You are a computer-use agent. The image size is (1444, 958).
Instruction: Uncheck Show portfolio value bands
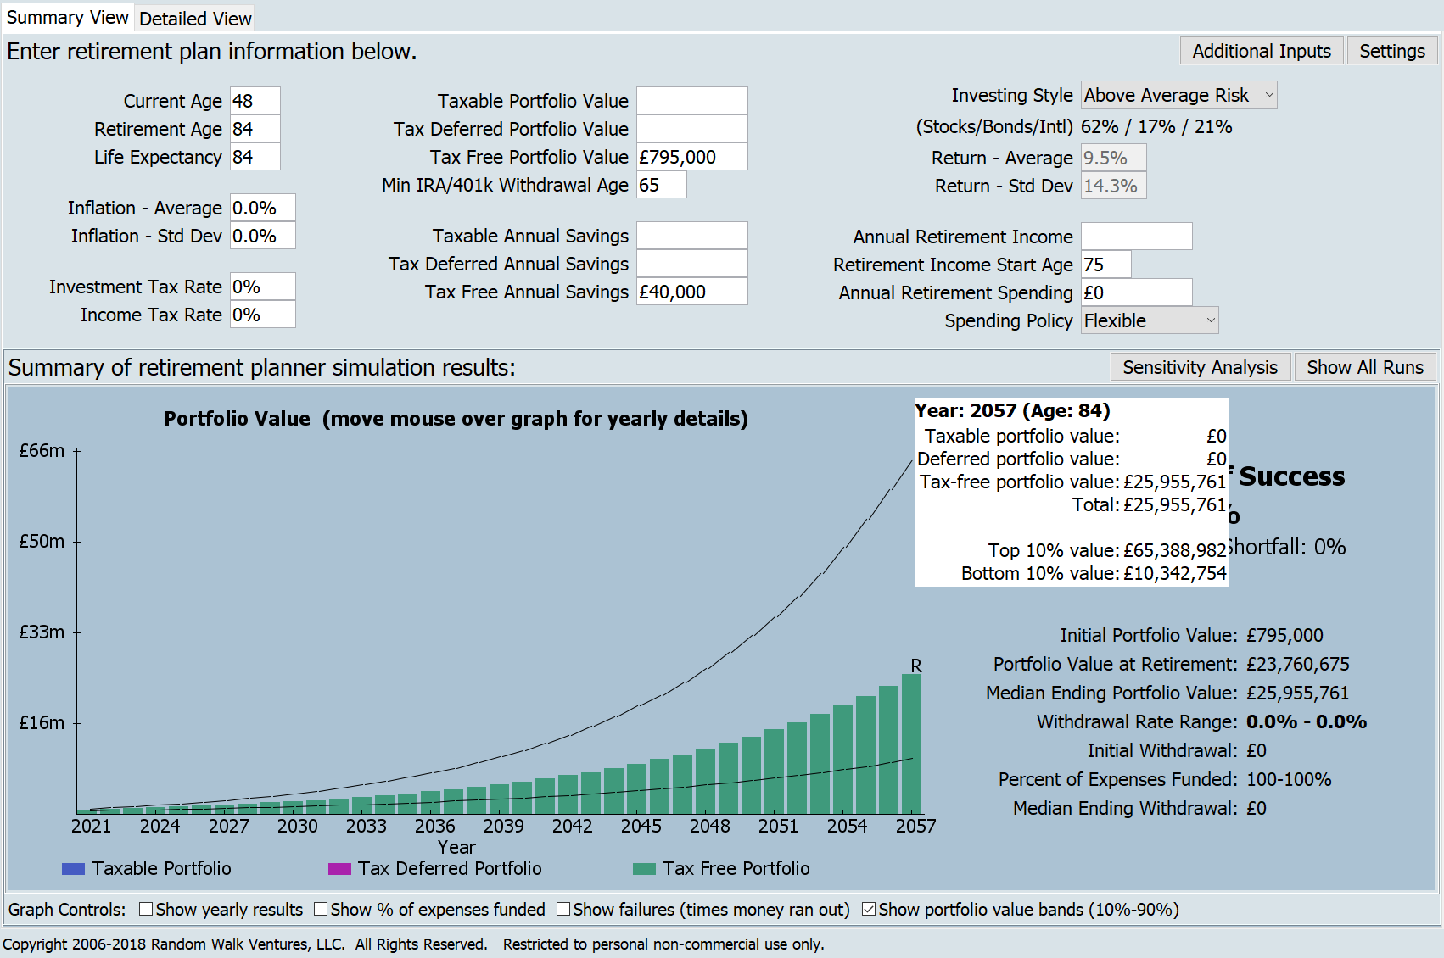coord(869,909)
